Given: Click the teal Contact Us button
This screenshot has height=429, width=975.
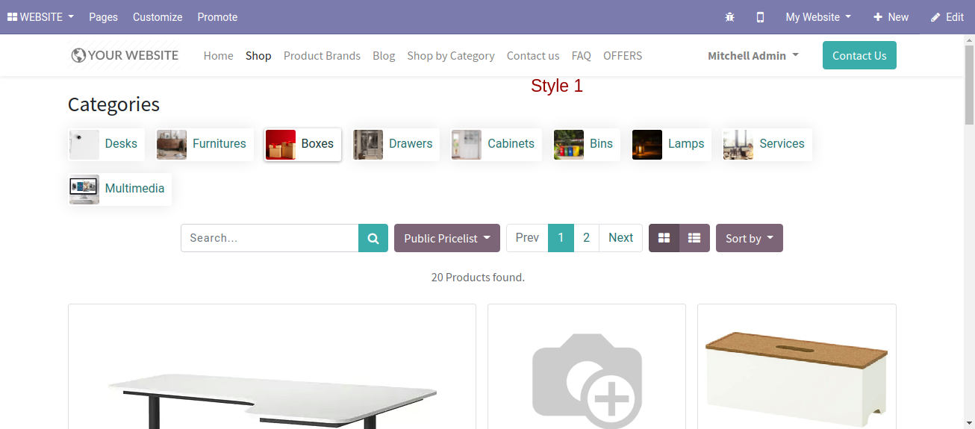Looking at the screenshot, I should tap(859, 55).
